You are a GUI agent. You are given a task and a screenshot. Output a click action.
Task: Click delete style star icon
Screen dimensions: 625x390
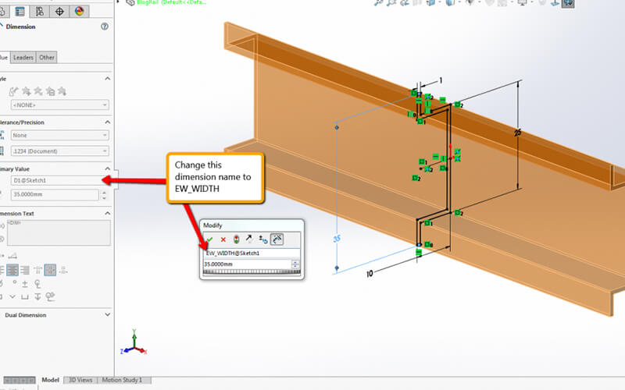pyautogui.click(x=38, y=91)
